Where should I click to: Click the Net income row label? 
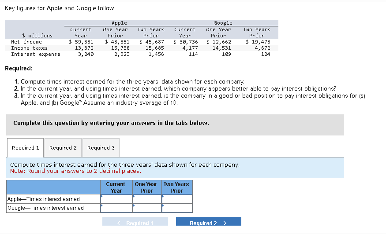26,42
